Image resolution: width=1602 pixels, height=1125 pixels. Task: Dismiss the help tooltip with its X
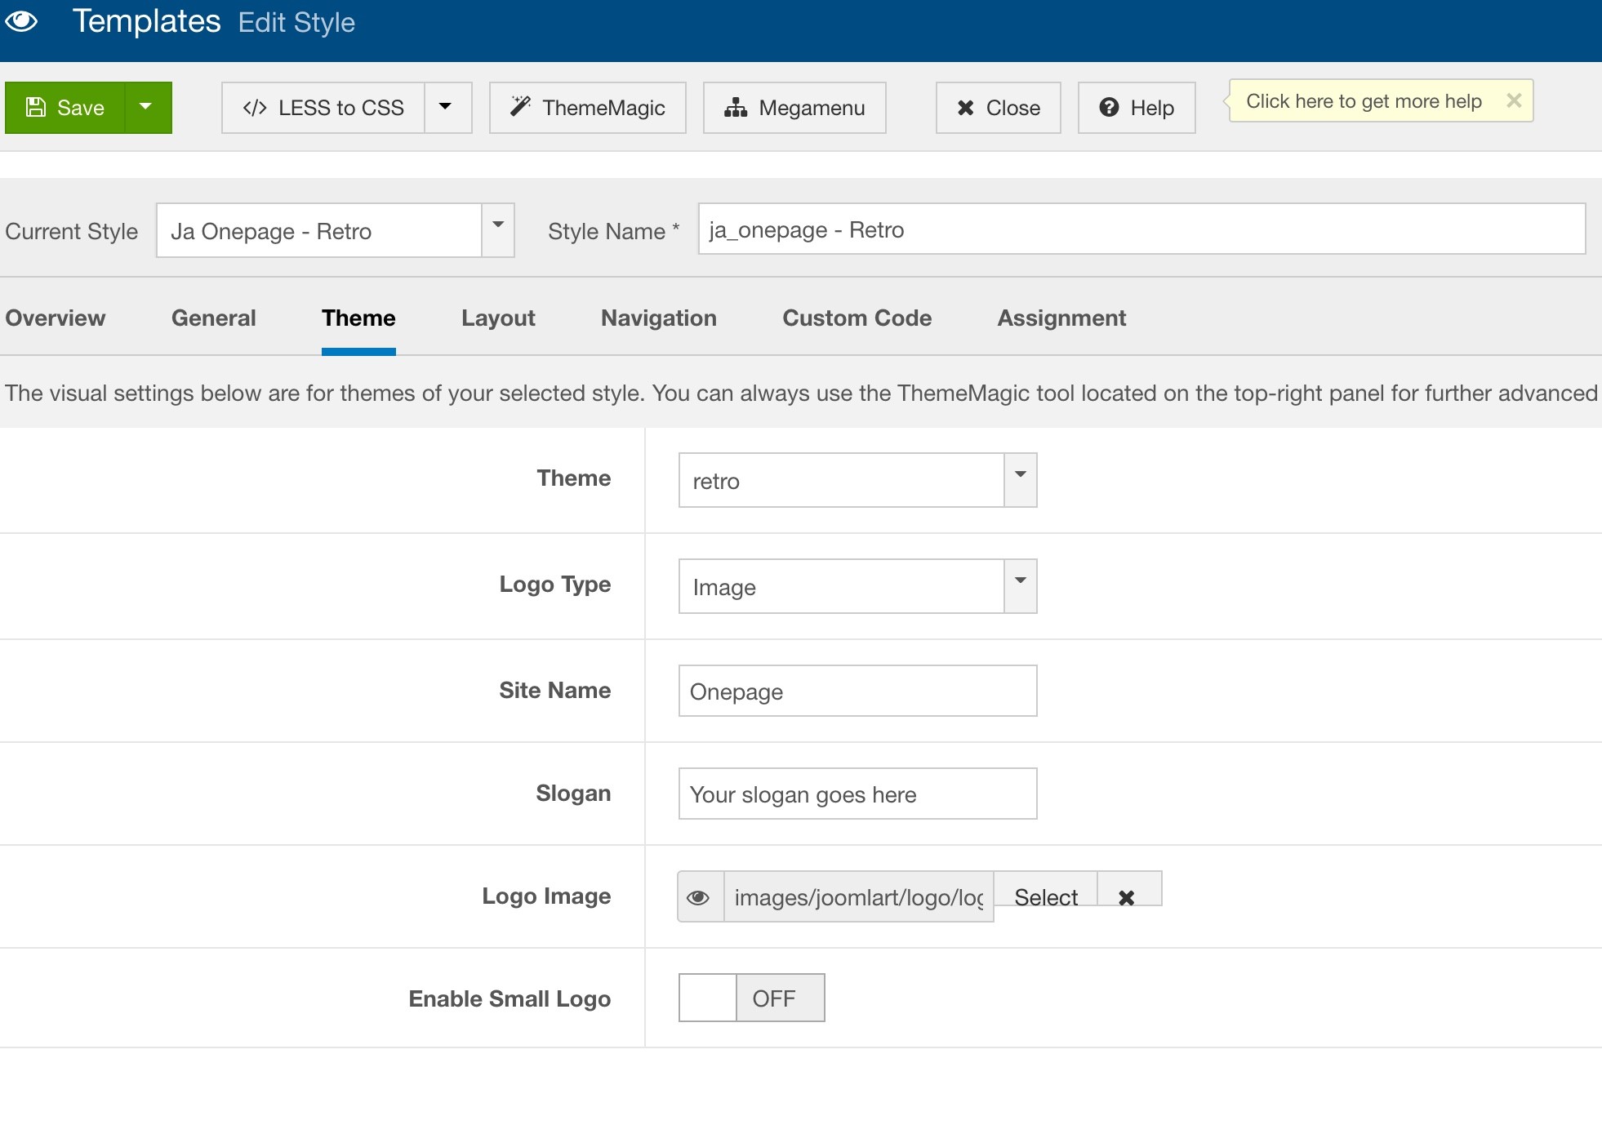(x=1513, y=100)
